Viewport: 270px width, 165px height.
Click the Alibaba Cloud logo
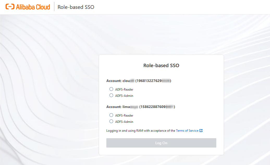coord(28,7)
